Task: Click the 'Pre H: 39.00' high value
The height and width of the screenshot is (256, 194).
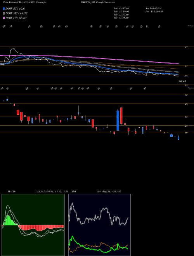Action: pos(121,12)
